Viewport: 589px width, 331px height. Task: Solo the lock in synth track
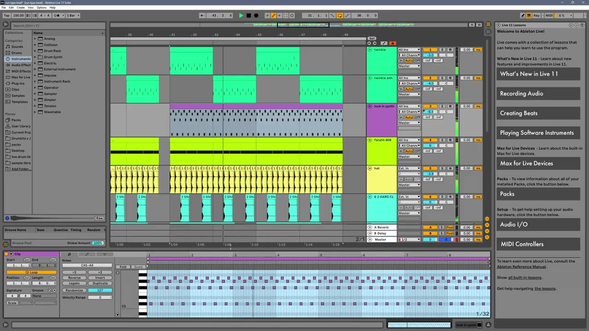click(442, 106)
